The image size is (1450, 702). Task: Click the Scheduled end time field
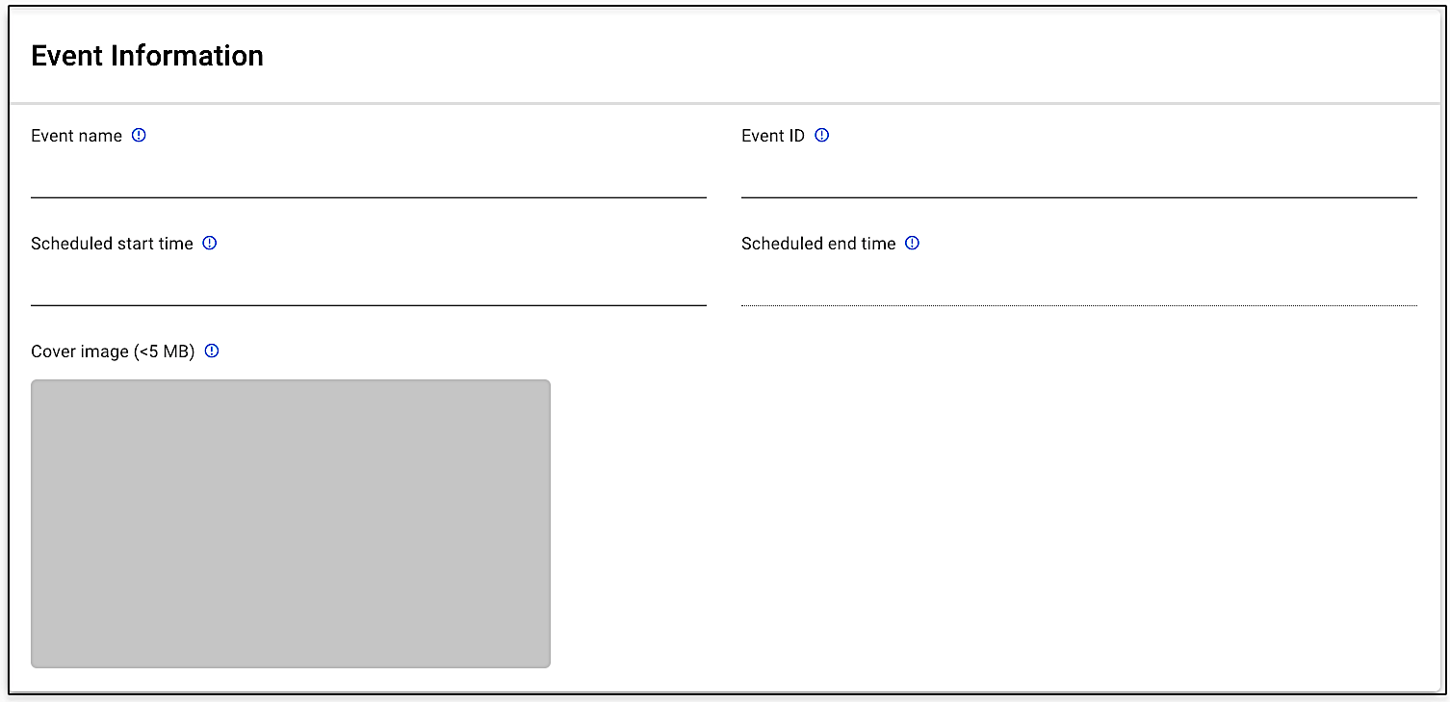1078,286
